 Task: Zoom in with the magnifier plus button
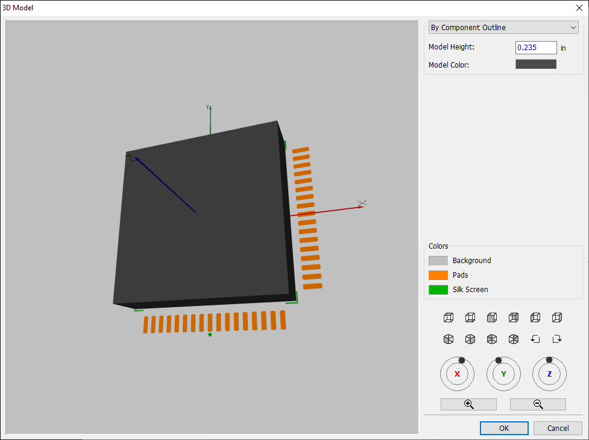point(468,404)
